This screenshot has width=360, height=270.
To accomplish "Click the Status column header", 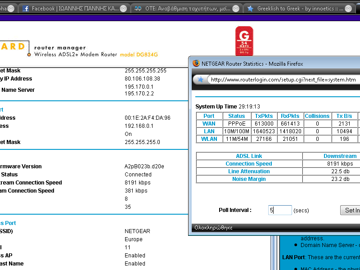I will pos(237,116).
